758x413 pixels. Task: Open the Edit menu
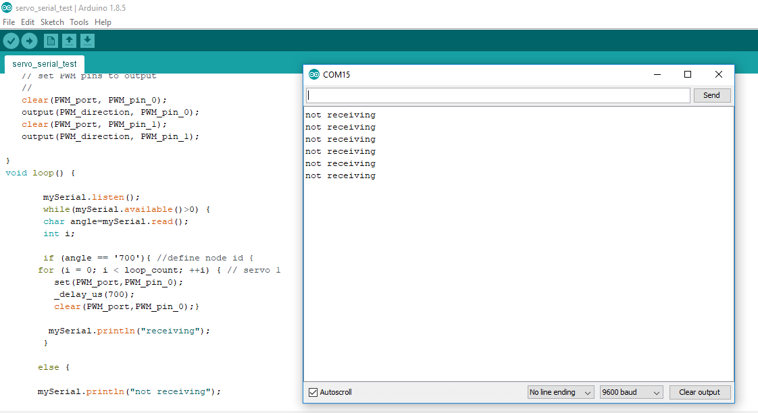[x=28, y=22]
